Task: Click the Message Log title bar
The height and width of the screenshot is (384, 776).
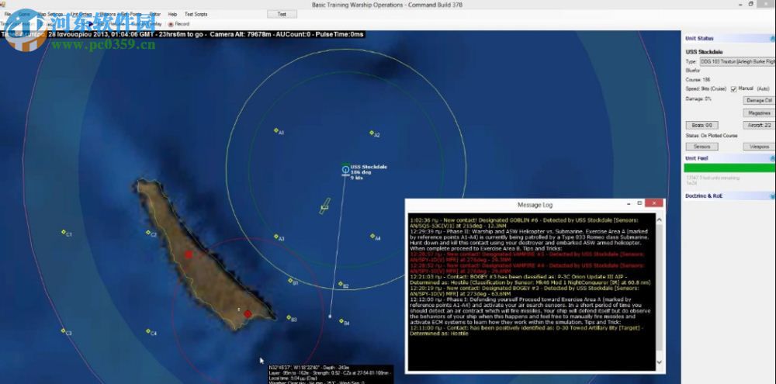Action: coord(535,205)
